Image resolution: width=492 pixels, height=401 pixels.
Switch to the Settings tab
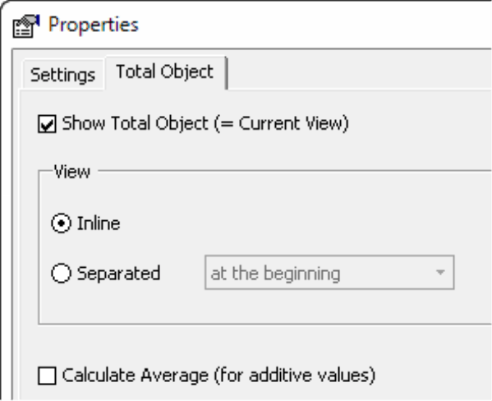pos(63,75)
